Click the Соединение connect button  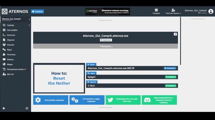[x=106, y=40]
